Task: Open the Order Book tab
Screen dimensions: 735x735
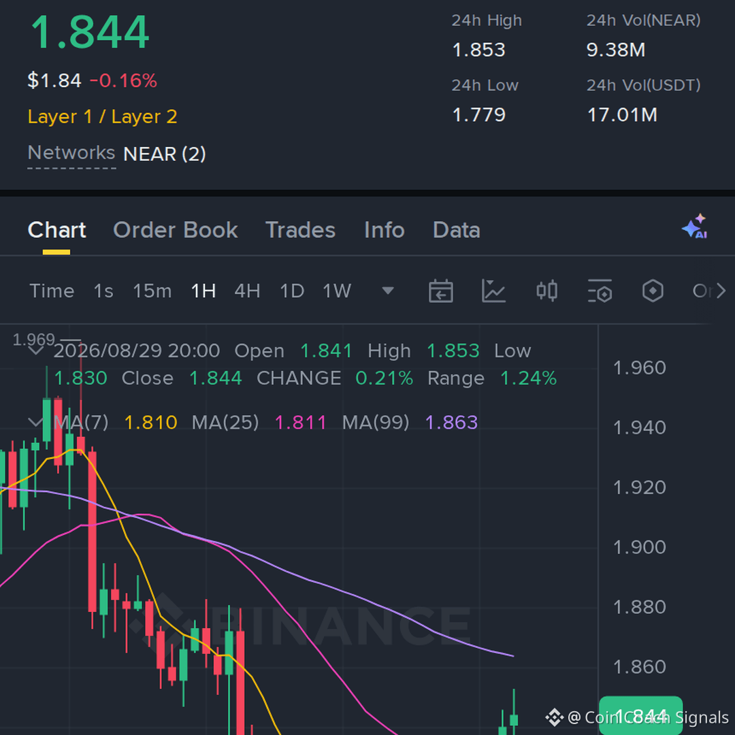Action: coord(176,230)
